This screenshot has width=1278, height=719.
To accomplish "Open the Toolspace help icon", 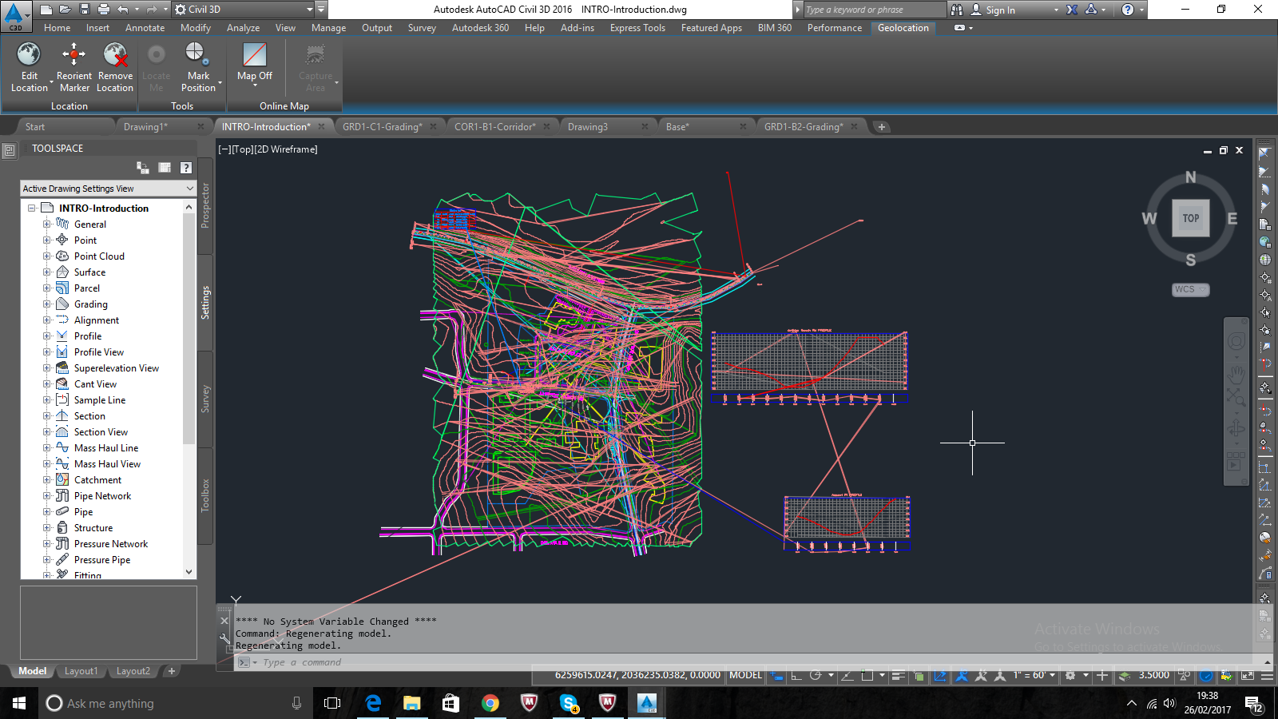I will 186,168.
